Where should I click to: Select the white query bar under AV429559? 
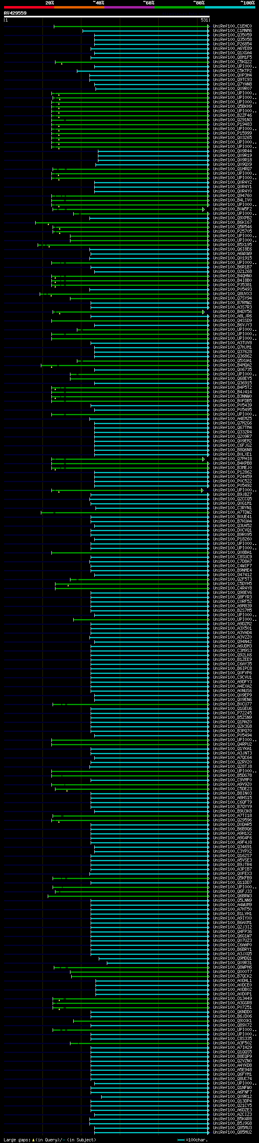pos(107,16)
